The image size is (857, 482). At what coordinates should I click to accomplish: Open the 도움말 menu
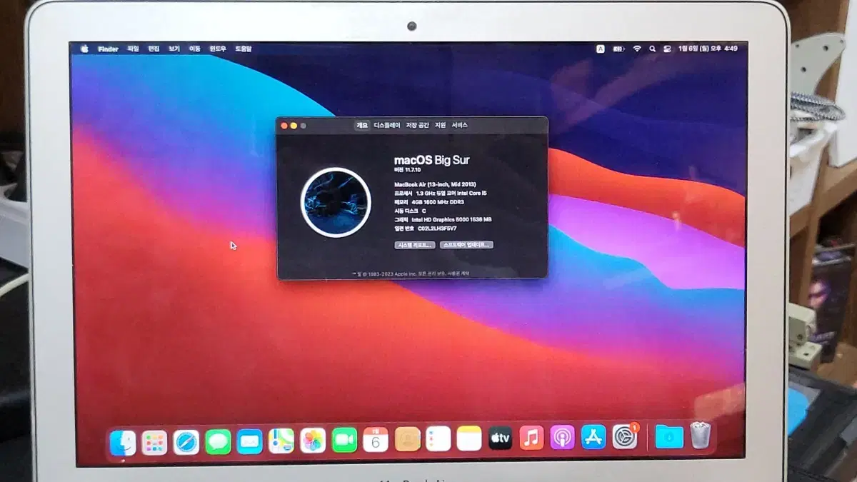click(x=244, y=49)
